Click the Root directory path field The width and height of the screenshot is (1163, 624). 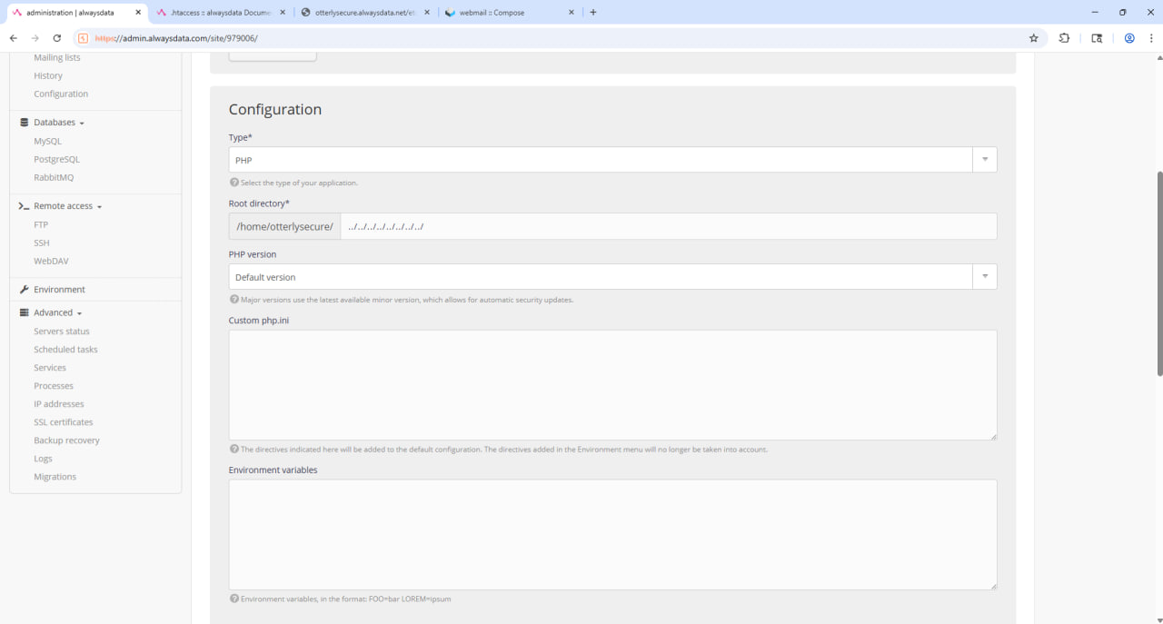668,226
